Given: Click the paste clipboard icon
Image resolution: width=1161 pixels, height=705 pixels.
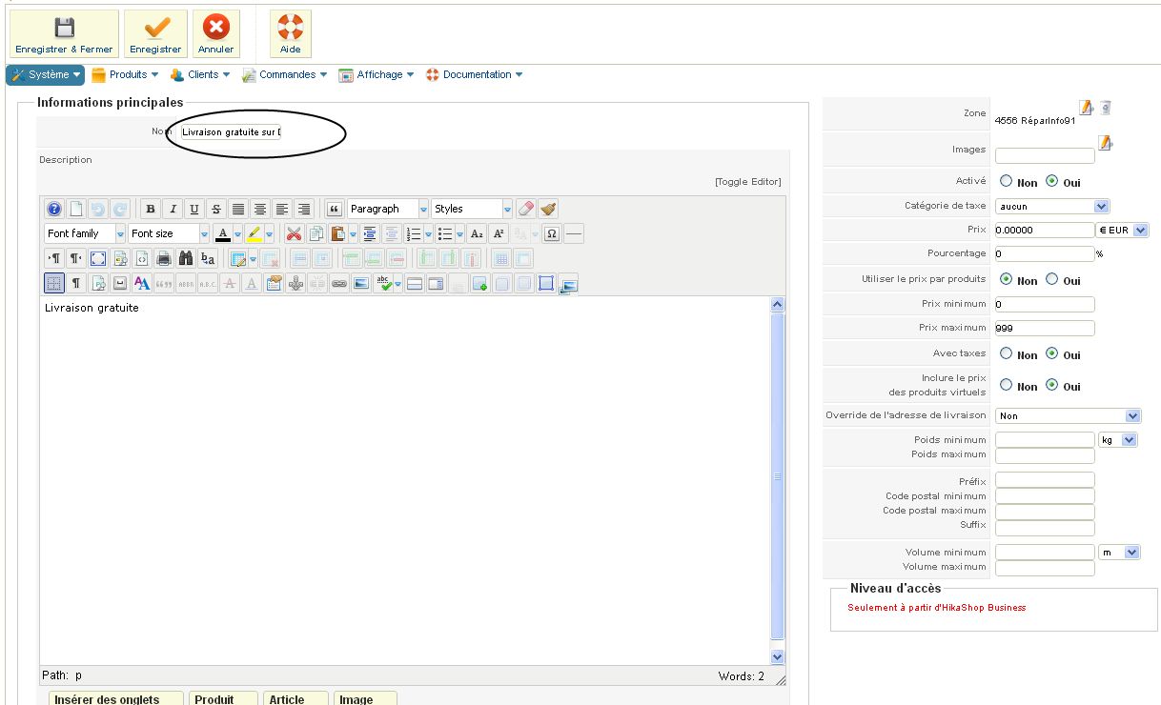Looking at the screenshot, I should (x=337, y=233).
